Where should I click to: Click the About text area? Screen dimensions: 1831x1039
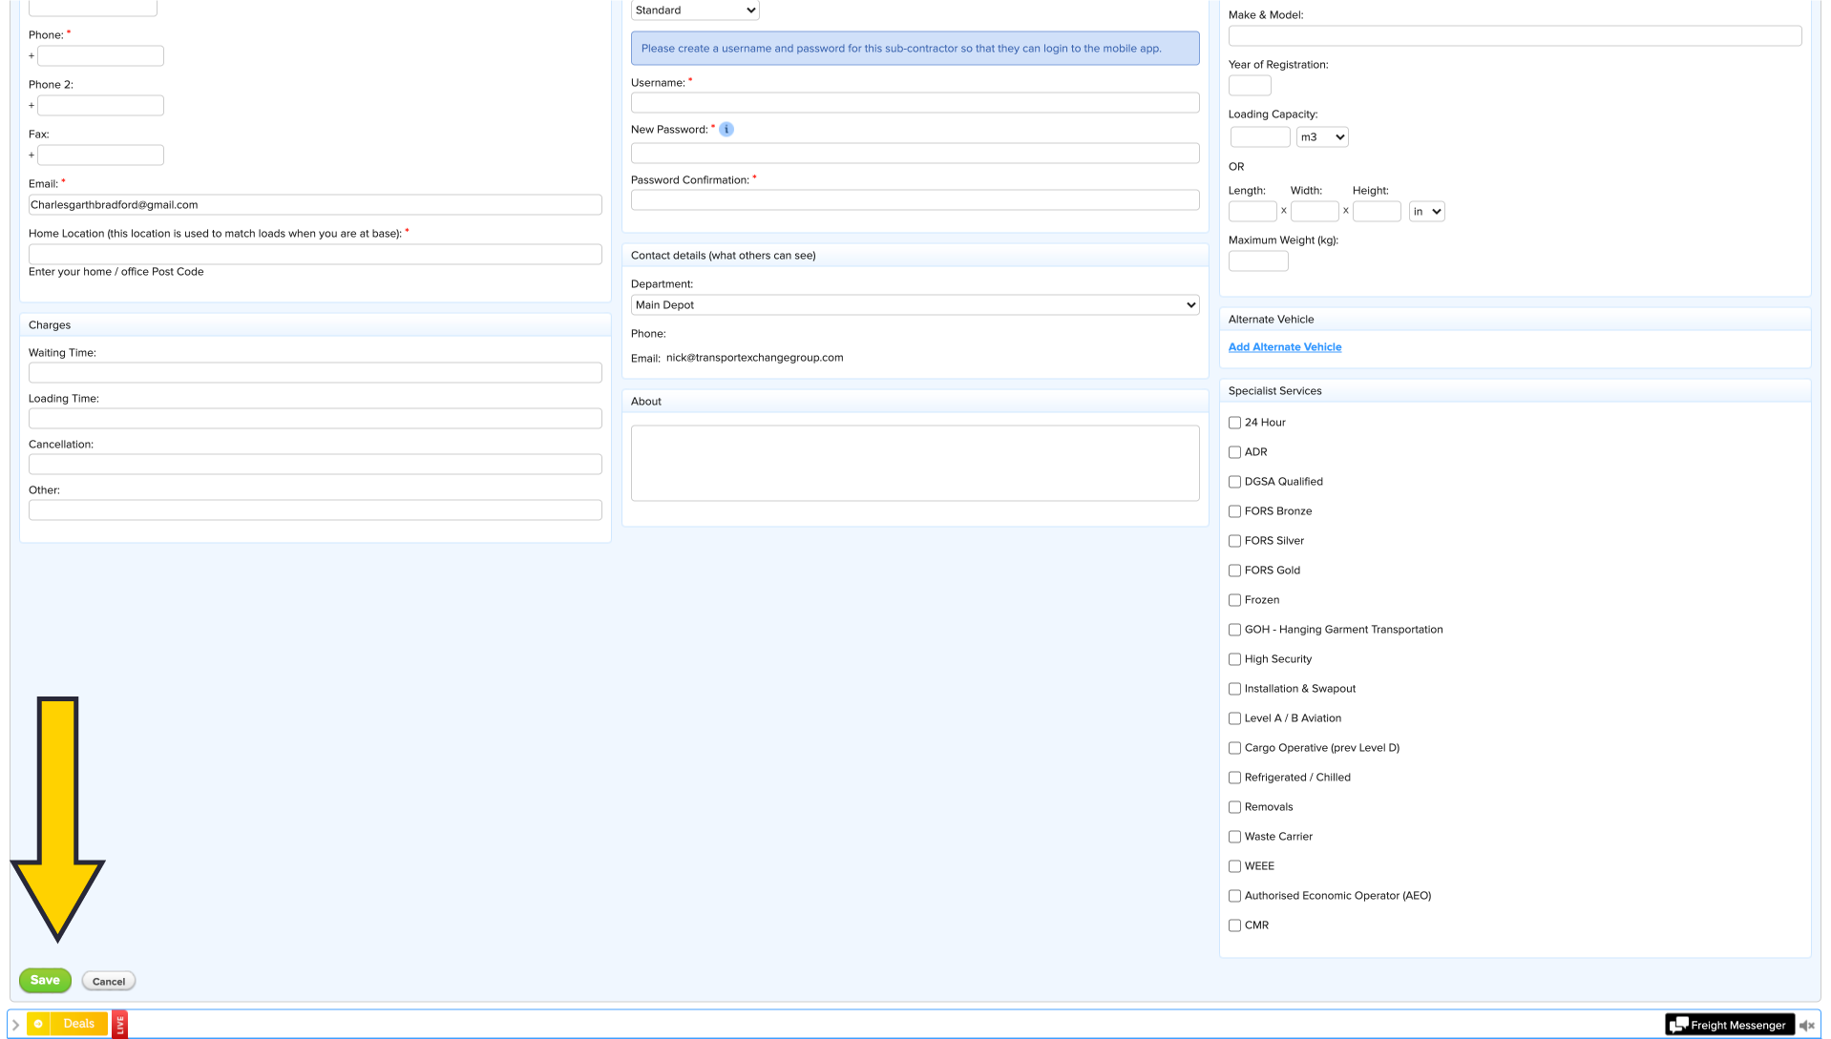click(x=915, y=464)
